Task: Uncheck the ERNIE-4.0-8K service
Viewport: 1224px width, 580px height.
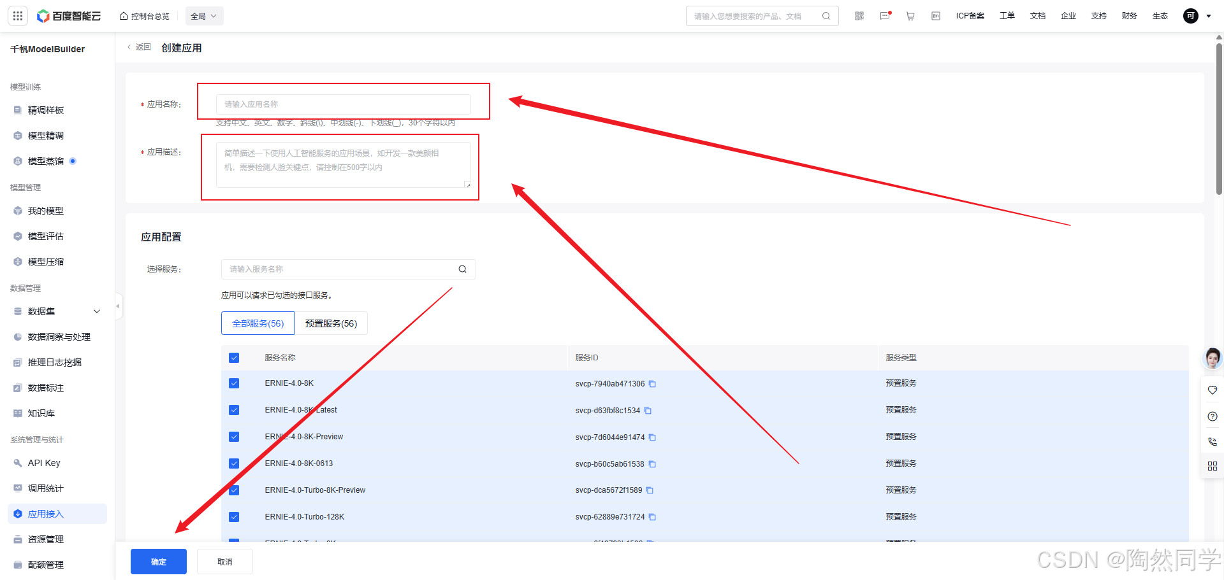Action: pos(234,383)
